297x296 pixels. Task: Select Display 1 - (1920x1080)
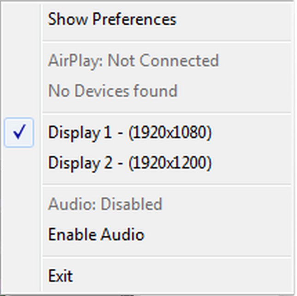point(129,133)
